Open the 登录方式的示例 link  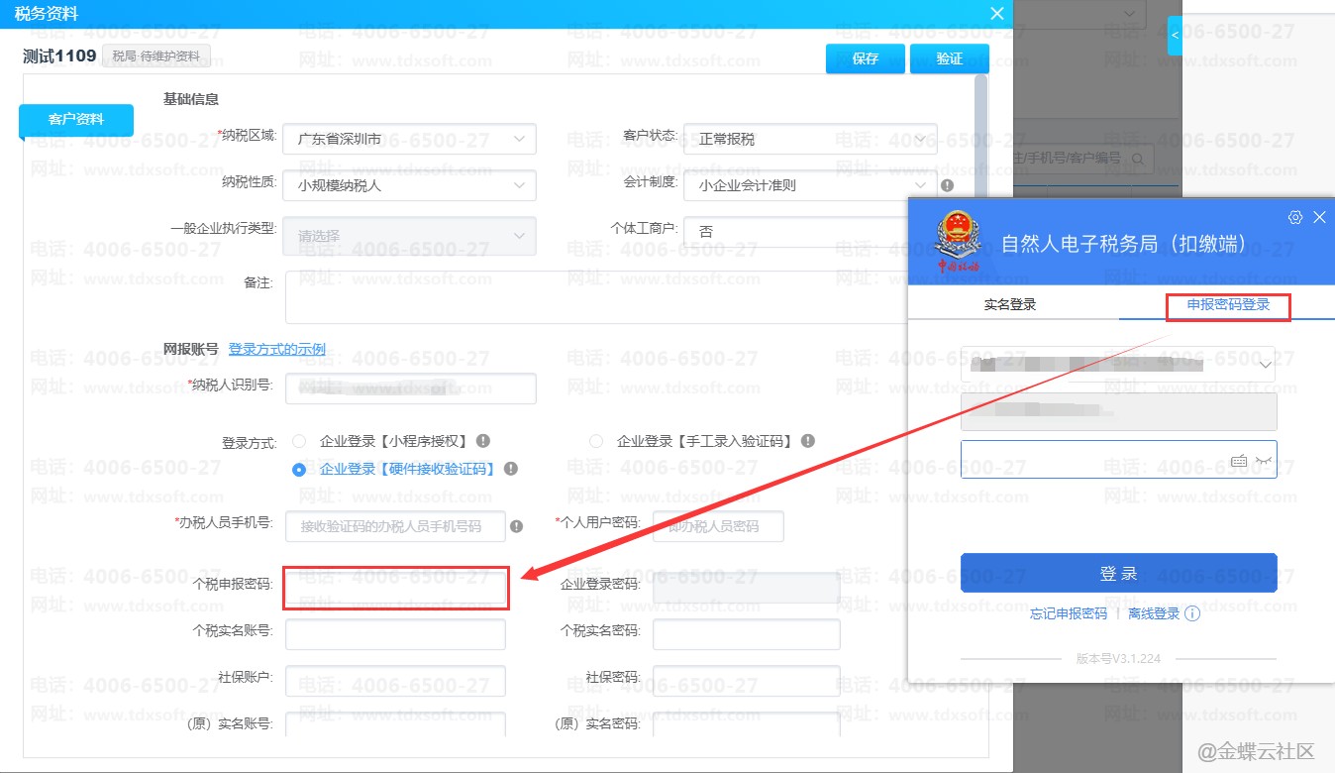coord(276,349)
